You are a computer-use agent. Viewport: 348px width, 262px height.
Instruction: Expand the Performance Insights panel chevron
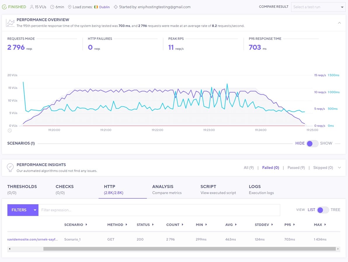coord(339,168)
